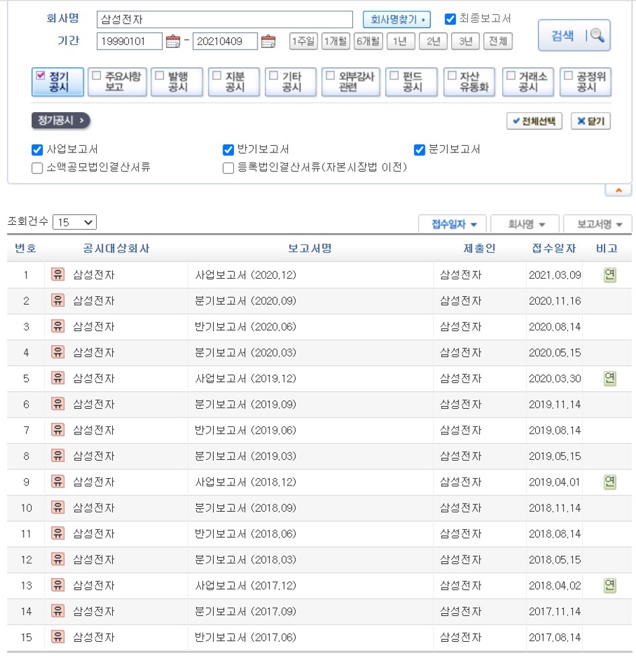This screenshot has width=636, height=656.
Task: Click the 연 badge for 2018.12 report
Action: (610, 482)
